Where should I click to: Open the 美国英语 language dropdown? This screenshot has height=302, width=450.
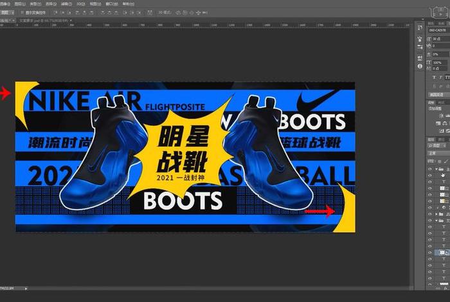[439, 94]
